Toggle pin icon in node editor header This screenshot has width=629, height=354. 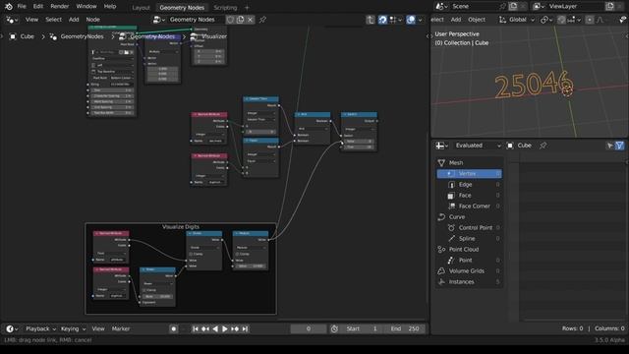coord(262,20)
